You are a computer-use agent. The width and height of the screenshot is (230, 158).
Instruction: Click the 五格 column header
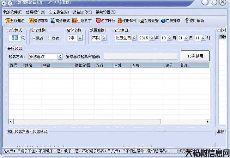[x=147, y=65]
